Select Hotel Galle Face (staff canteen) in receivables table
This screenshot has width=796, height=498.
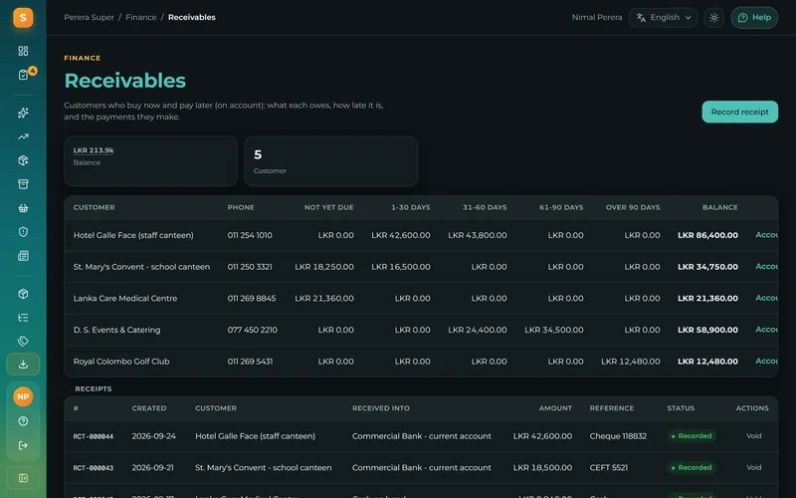pyautogui.click(x=133, y=235)
